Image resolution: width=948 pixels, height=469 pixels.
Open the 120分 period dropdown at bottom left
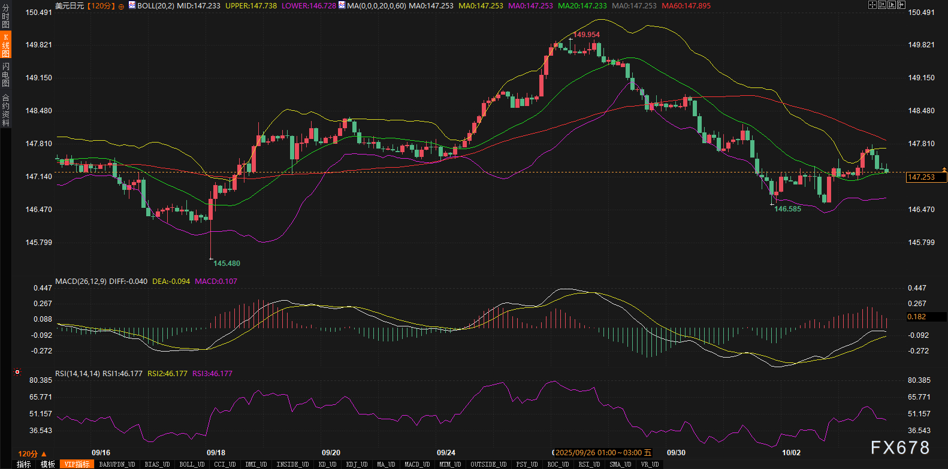(32, 454)
